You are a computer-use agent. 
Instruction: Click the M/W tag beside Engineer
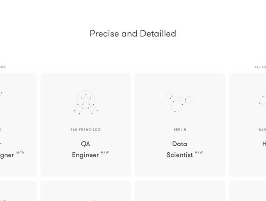pos(105,152)
